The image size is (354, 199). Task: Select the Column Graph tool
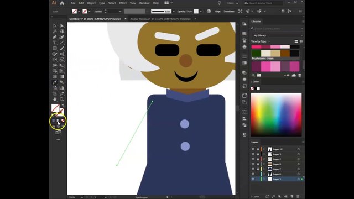[62, 88]
